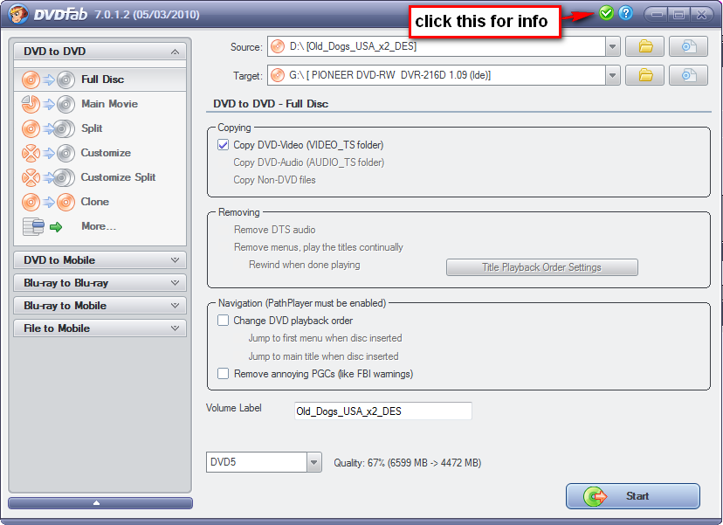Viewport: 723px width, 525px height.
Task: Click the Clone dual orange disc icon
Action: tap(48, 202)
